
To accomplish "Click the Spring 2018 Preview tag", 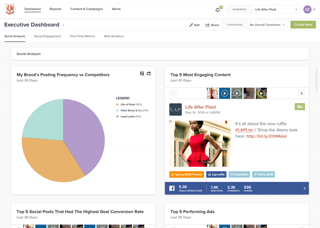I will pos(186,174).
